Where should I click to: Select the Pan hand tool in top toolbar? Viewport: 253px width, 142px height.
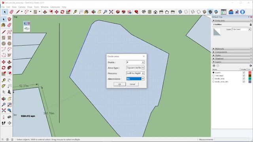coord(99,12)
